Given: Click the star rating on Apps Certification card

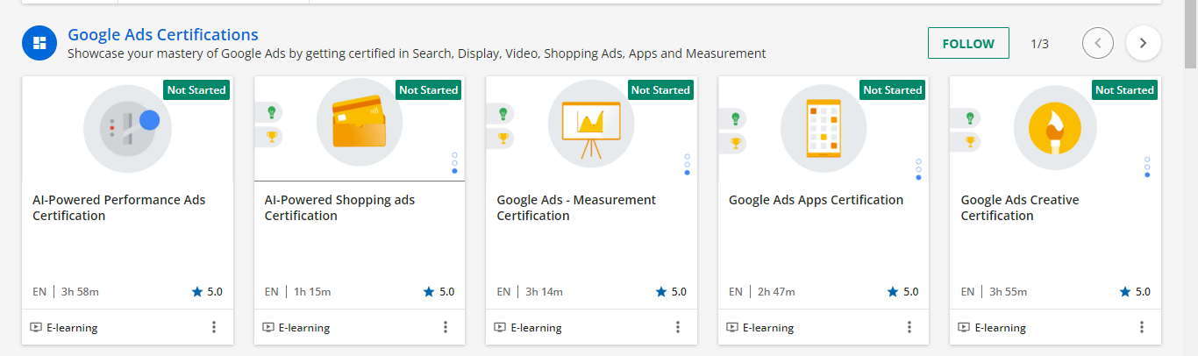Looking at the screenshot, I should coord(902,292).
